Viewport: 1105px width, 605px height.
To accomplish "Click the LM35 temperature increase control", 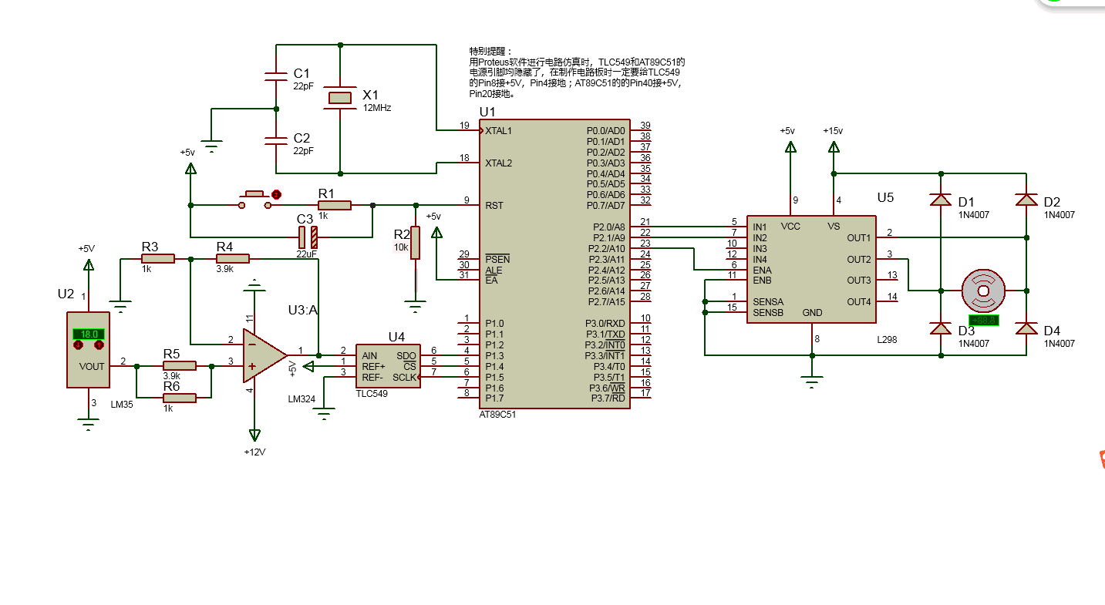I will tap(99, 345).
